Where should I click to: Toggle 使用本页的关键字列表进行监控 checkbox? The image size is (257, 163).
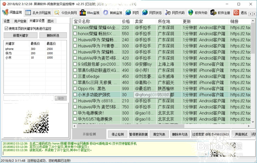6,28
